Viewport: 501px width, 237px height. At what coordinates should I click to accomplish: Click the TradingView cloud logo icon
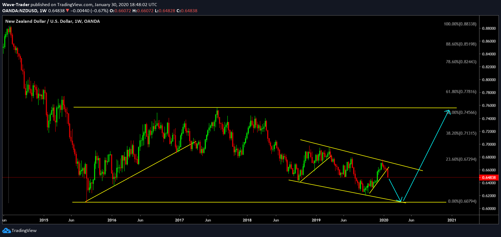6,231
